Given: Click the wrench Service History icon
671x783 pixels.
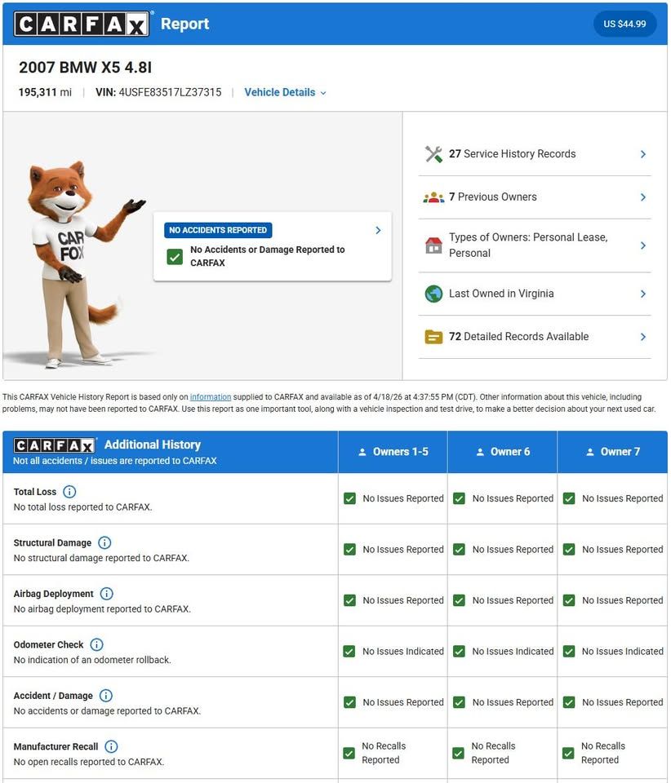Looking at the screenshot, I should click(433, 154).
